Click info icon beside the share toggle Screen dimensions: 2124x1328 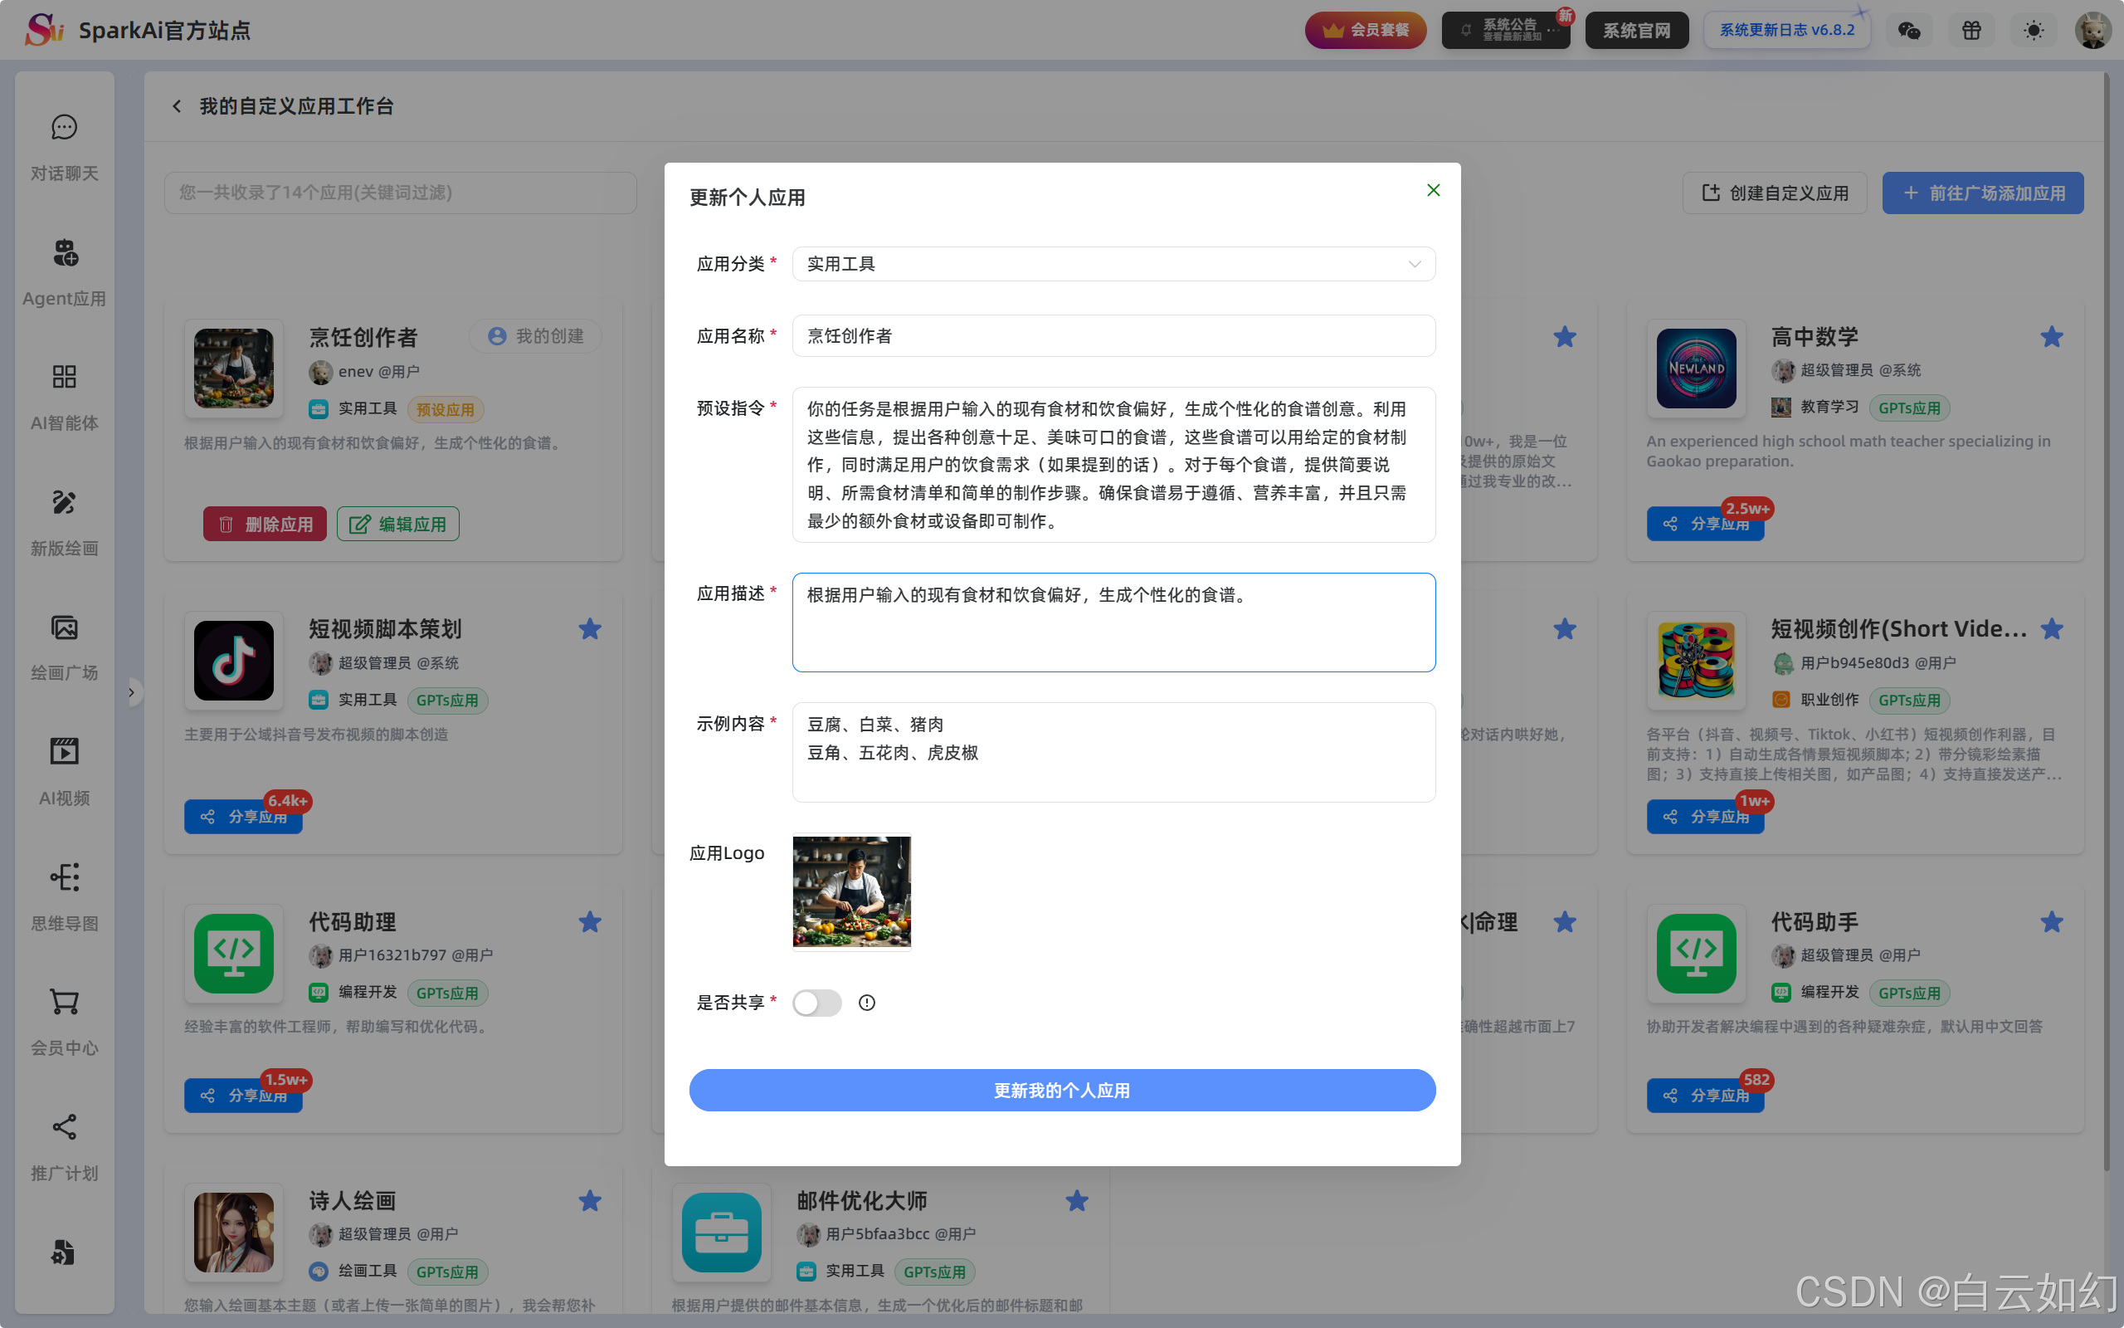(x=867, y=1003)
